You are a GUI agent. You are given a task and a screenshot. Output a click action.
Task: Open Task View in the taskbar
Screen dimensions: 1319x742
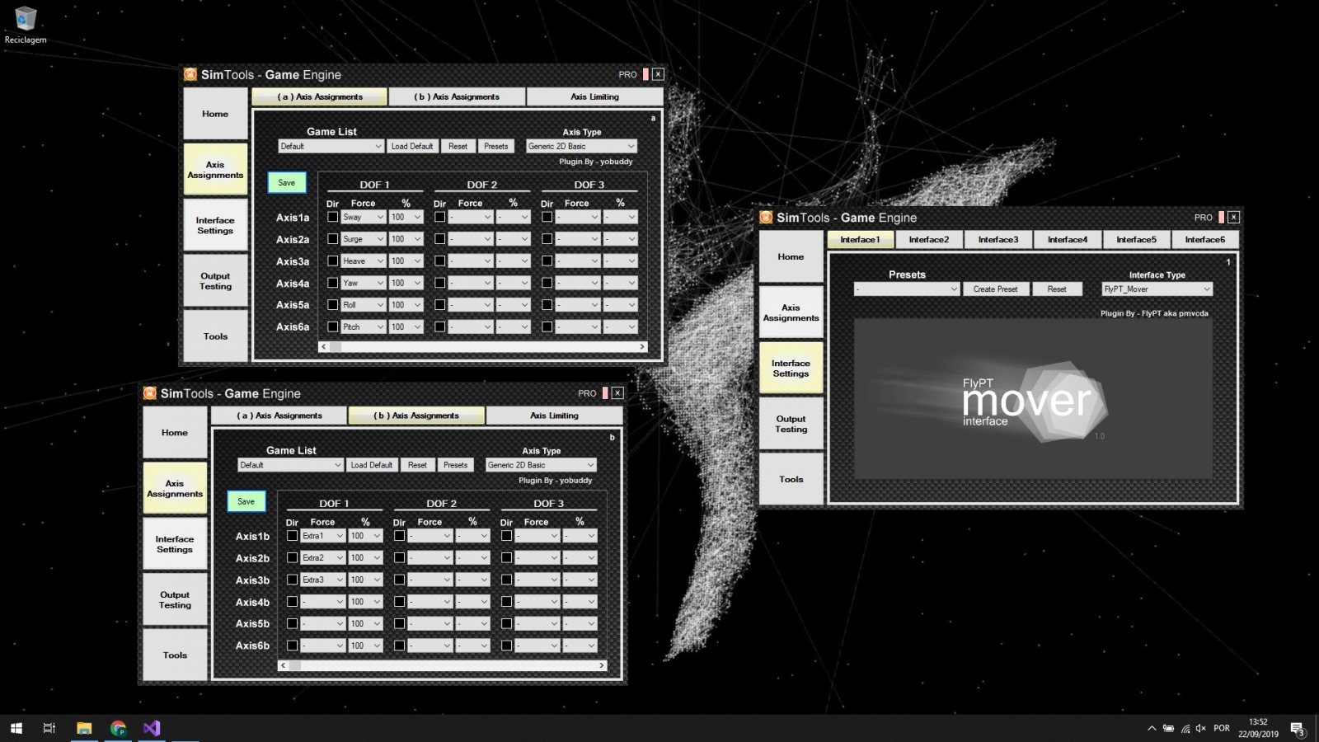[x=49, y=728]
